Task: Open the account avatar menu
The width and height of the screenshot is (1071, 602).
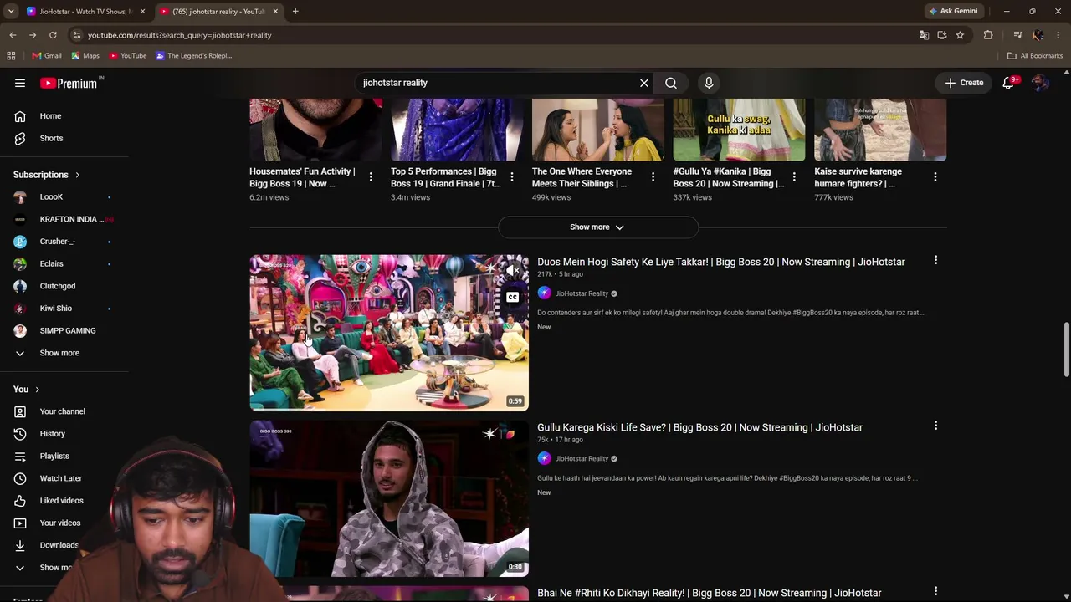Action: coord(1040,83)
